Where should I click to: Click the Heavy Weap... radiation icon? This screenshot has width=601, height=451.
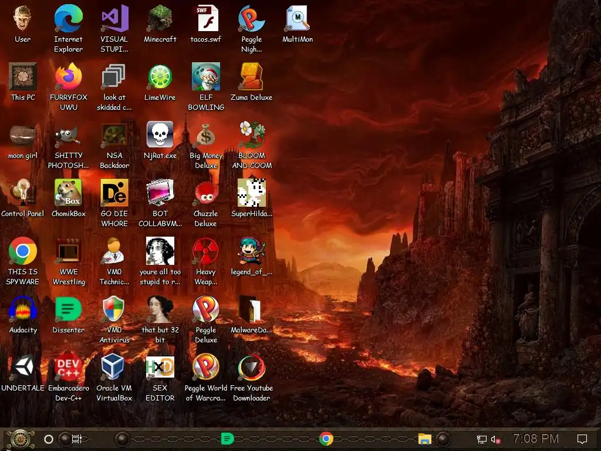pos(206,251)
